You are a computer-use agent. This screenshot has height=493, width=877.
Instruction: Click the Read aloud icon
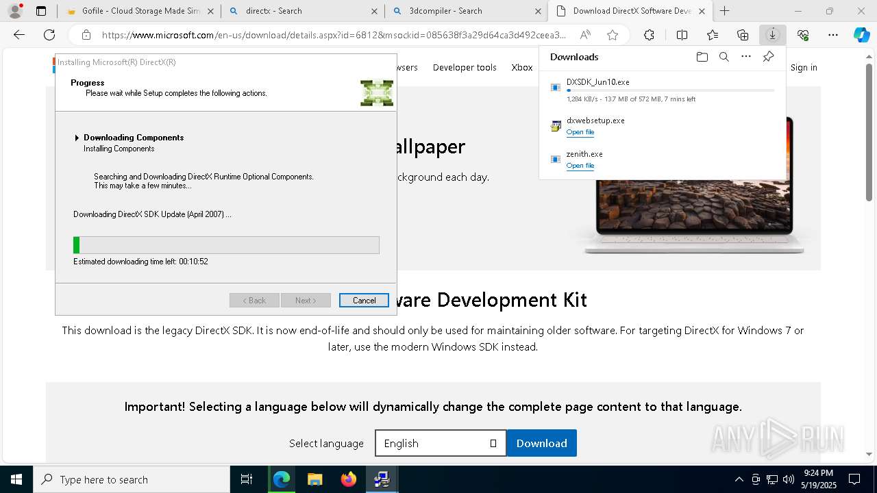coord(585,35)
